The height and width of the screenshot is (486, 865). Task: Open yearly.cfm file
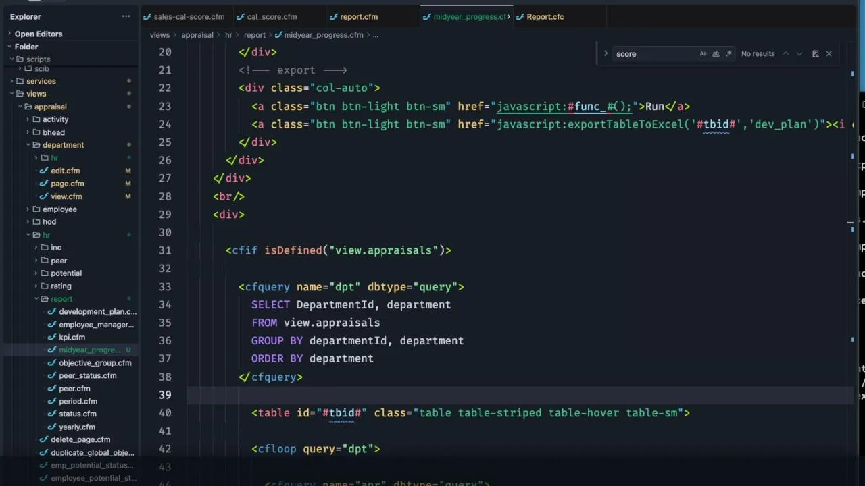(x=77, y=427)
